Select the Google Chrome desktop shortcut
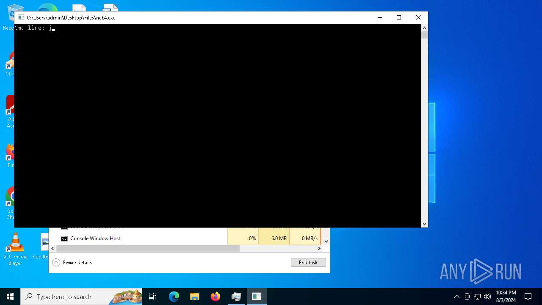The image size is (542, 305). tap(9, 203)
